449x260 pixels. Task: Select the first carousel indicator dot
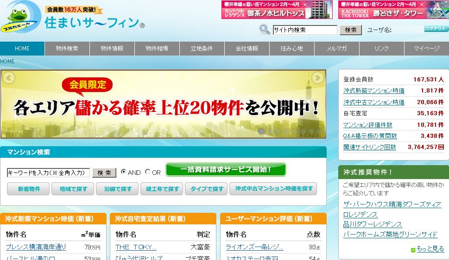tap(261, 131)
